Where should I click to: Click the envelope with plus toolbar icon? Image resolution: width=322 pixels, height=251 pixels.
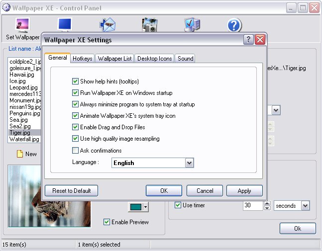[x=107, y=25]
